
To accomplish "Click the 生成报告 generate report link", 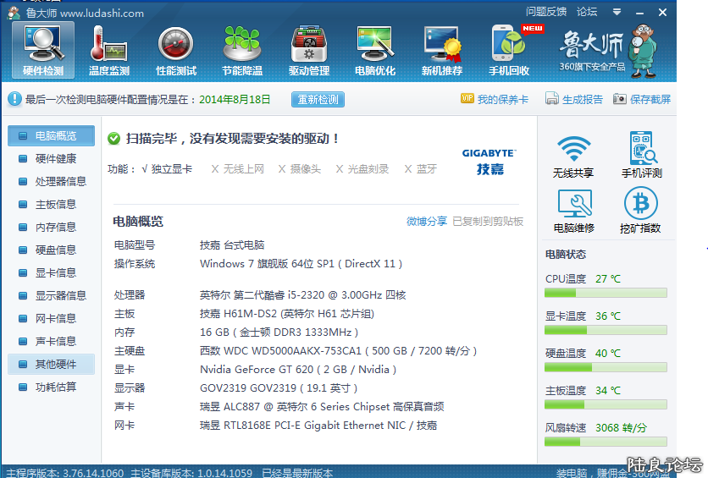I will [574, 99].
